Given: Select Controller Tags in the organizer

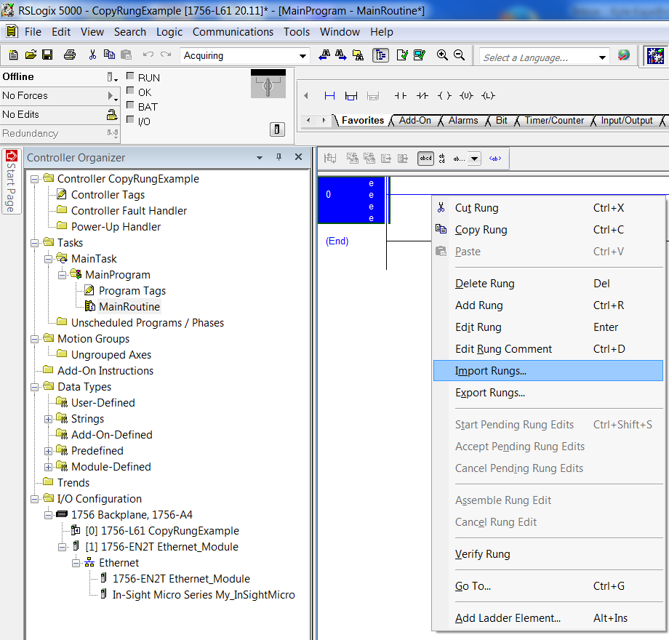Looking at the screenshot, I should click(108, 195).
